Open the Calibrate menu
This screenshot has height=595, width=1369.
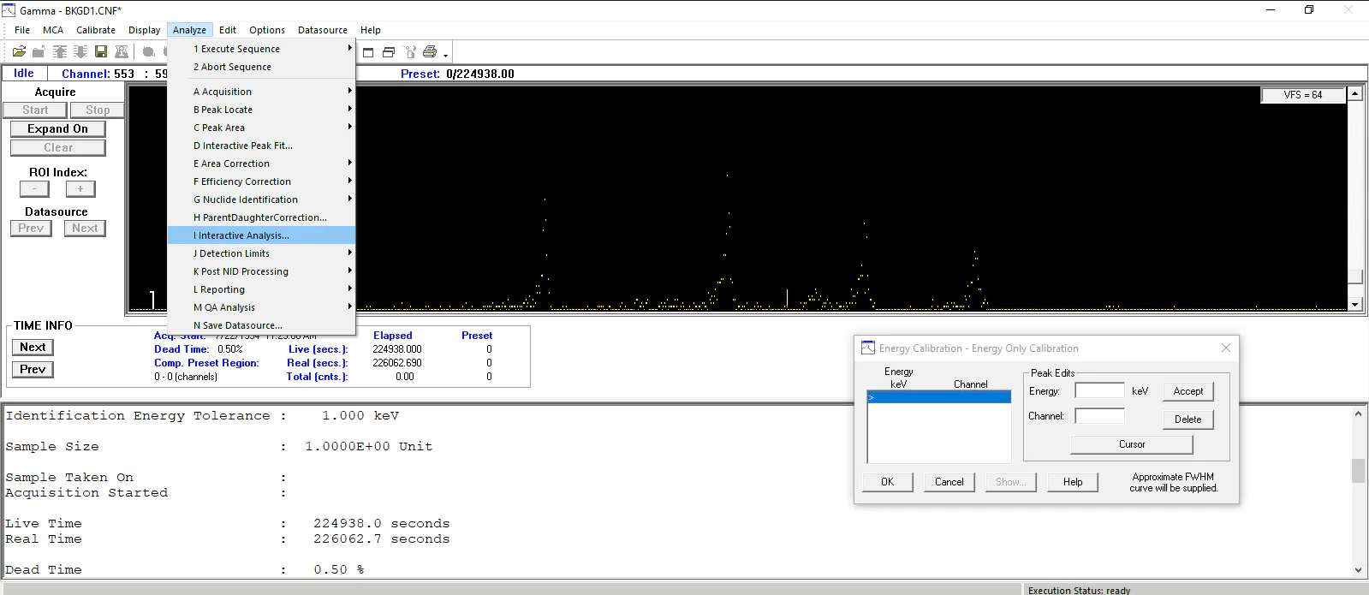(x=96, y=30)
